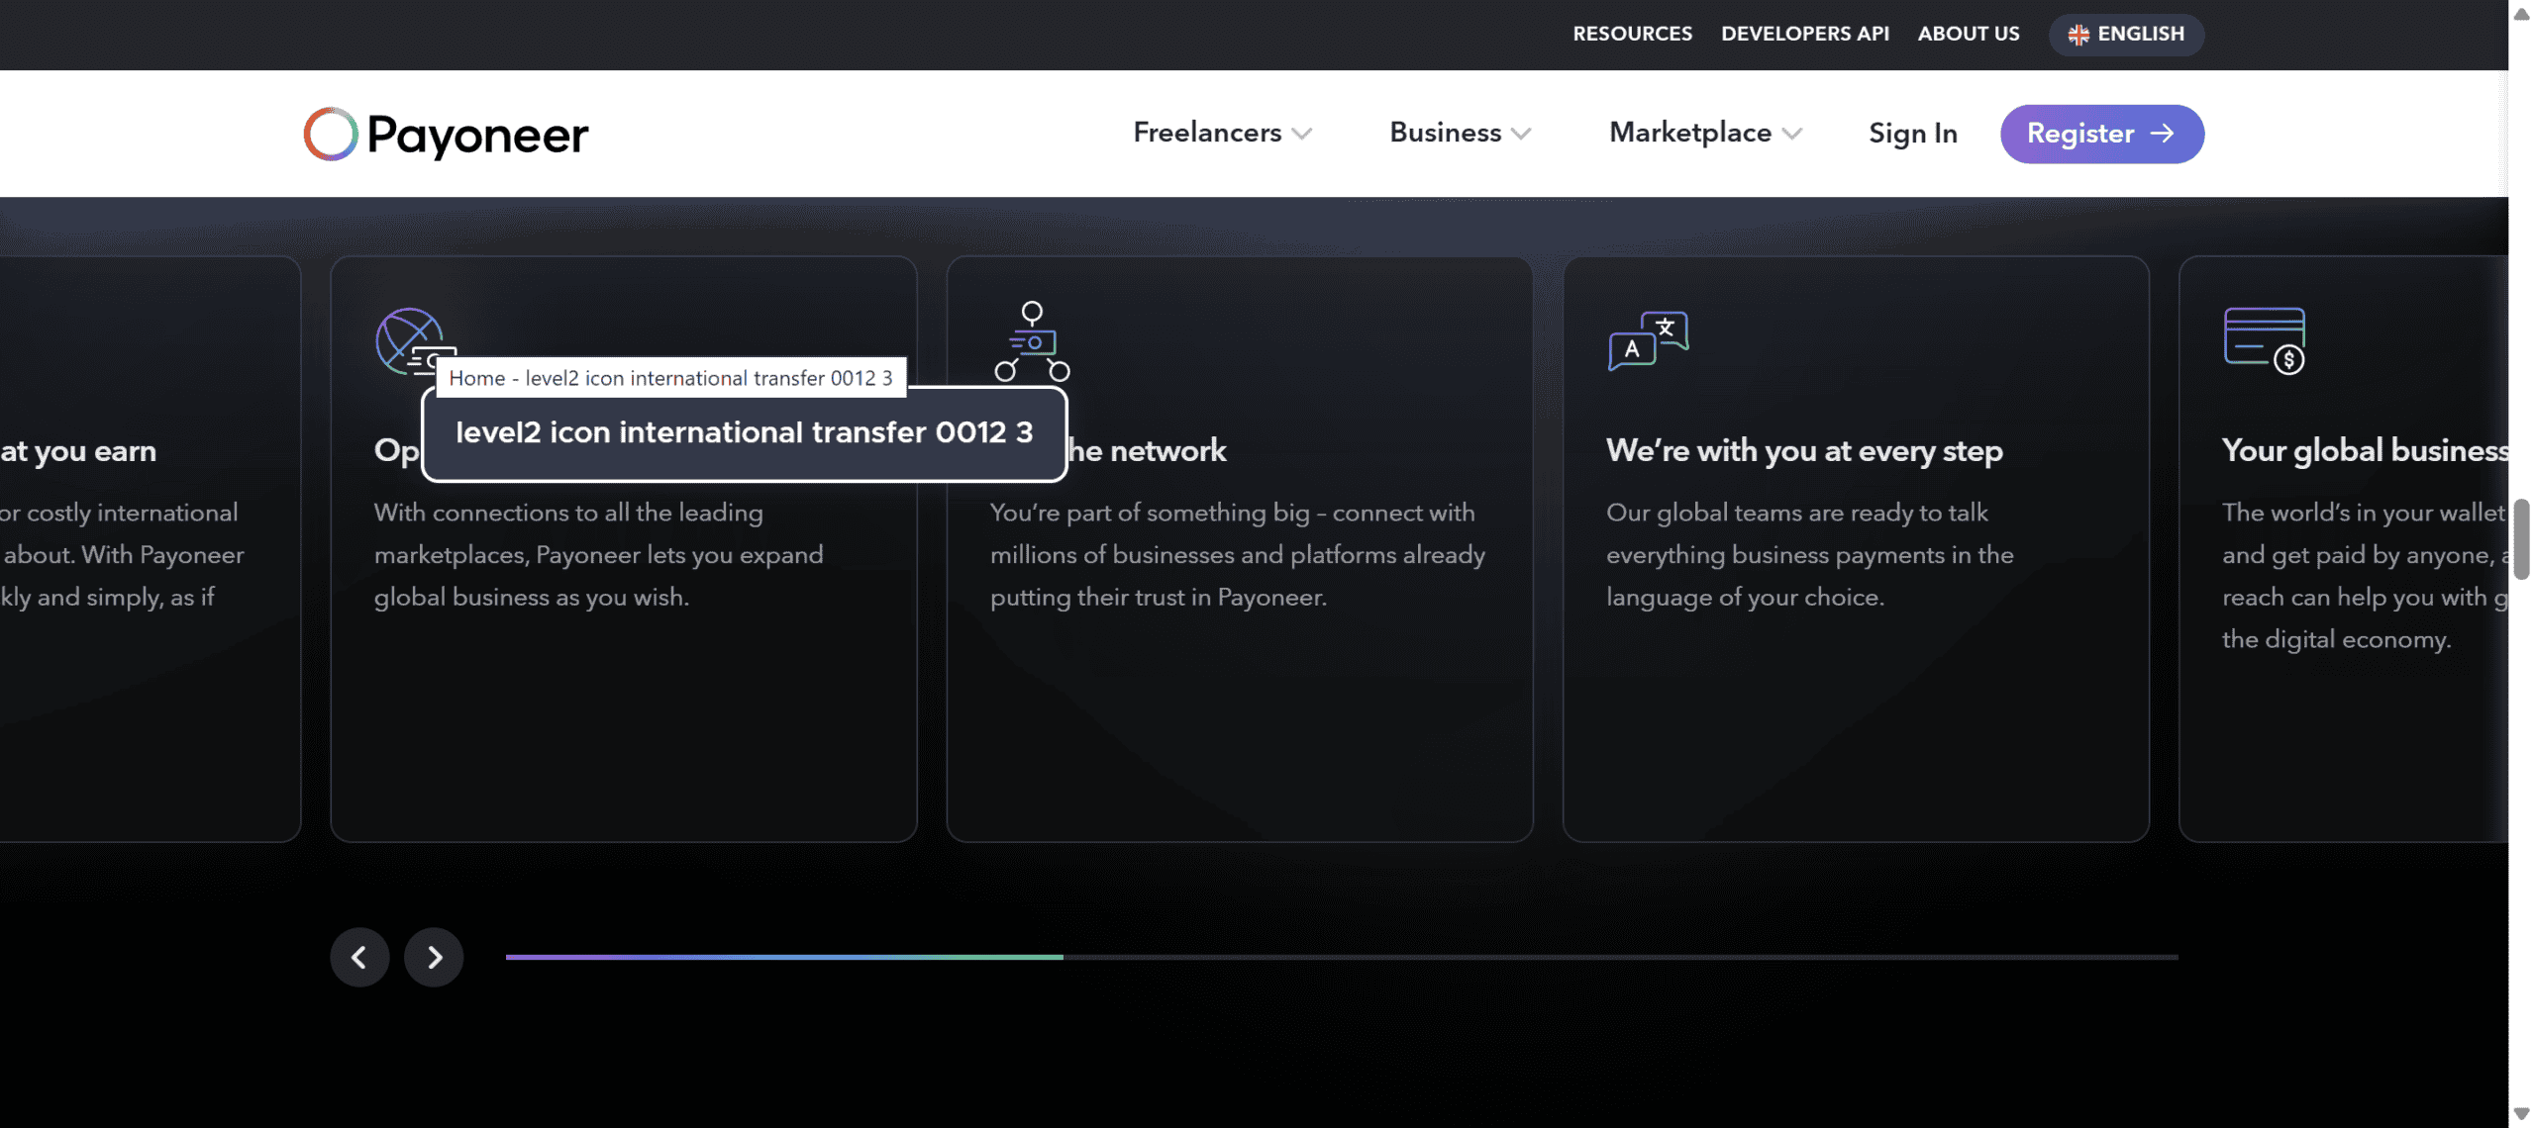Click the Register button

[x=2101, y=134]
